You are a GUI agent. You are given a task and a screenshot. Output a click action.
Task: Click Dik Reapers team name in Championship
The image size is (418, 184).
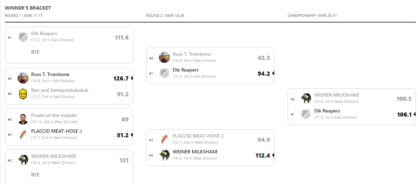[327, 111]
